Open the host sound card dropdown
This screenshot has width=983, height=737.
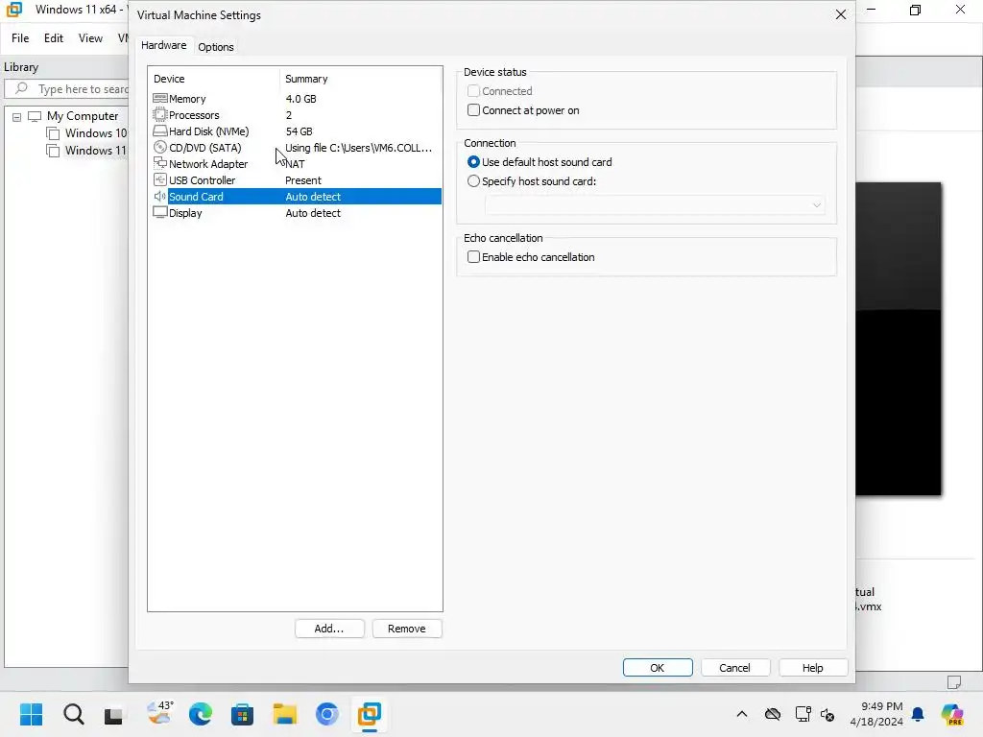(x=655, y=205)
